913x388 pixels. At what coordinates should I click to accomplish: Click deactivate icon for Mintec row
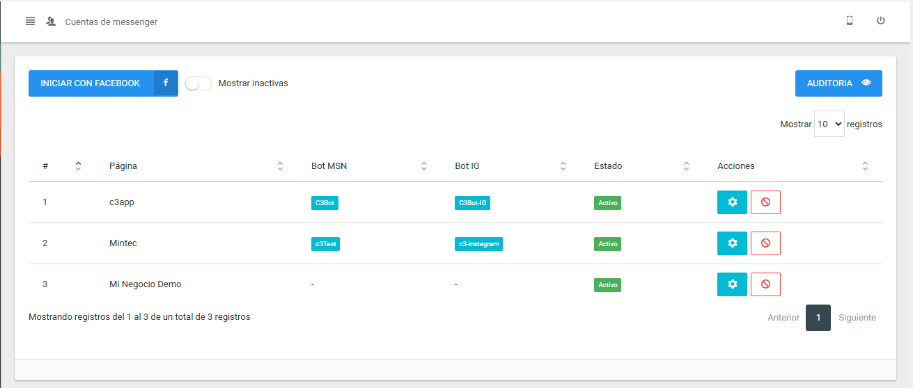[765, 243]
